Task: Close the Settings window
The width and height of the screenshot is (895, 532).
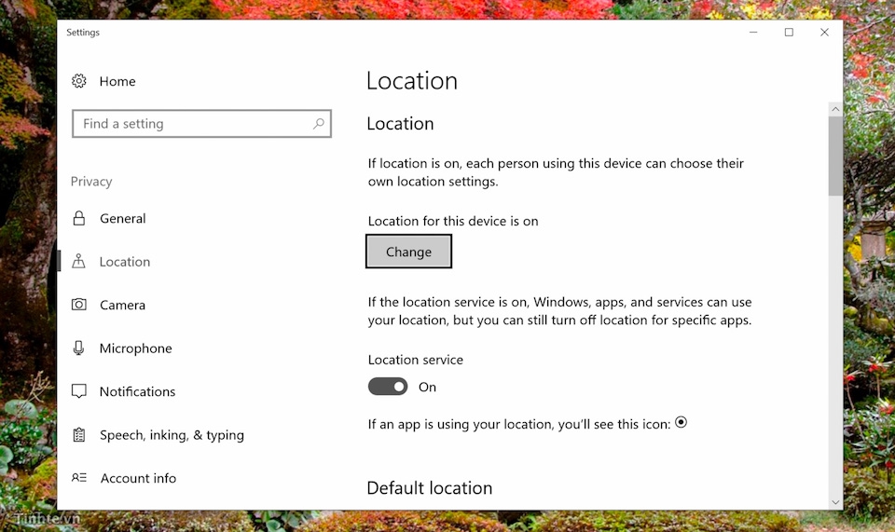Action: point(824,33)
